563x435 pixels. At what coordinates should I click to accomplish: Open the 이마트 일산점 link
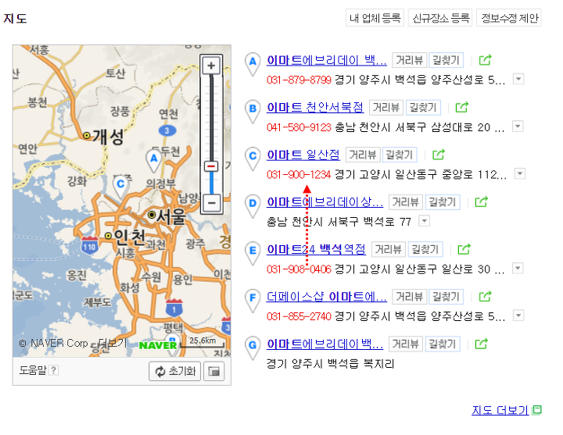pyautogui.click(x=303, y=155)
